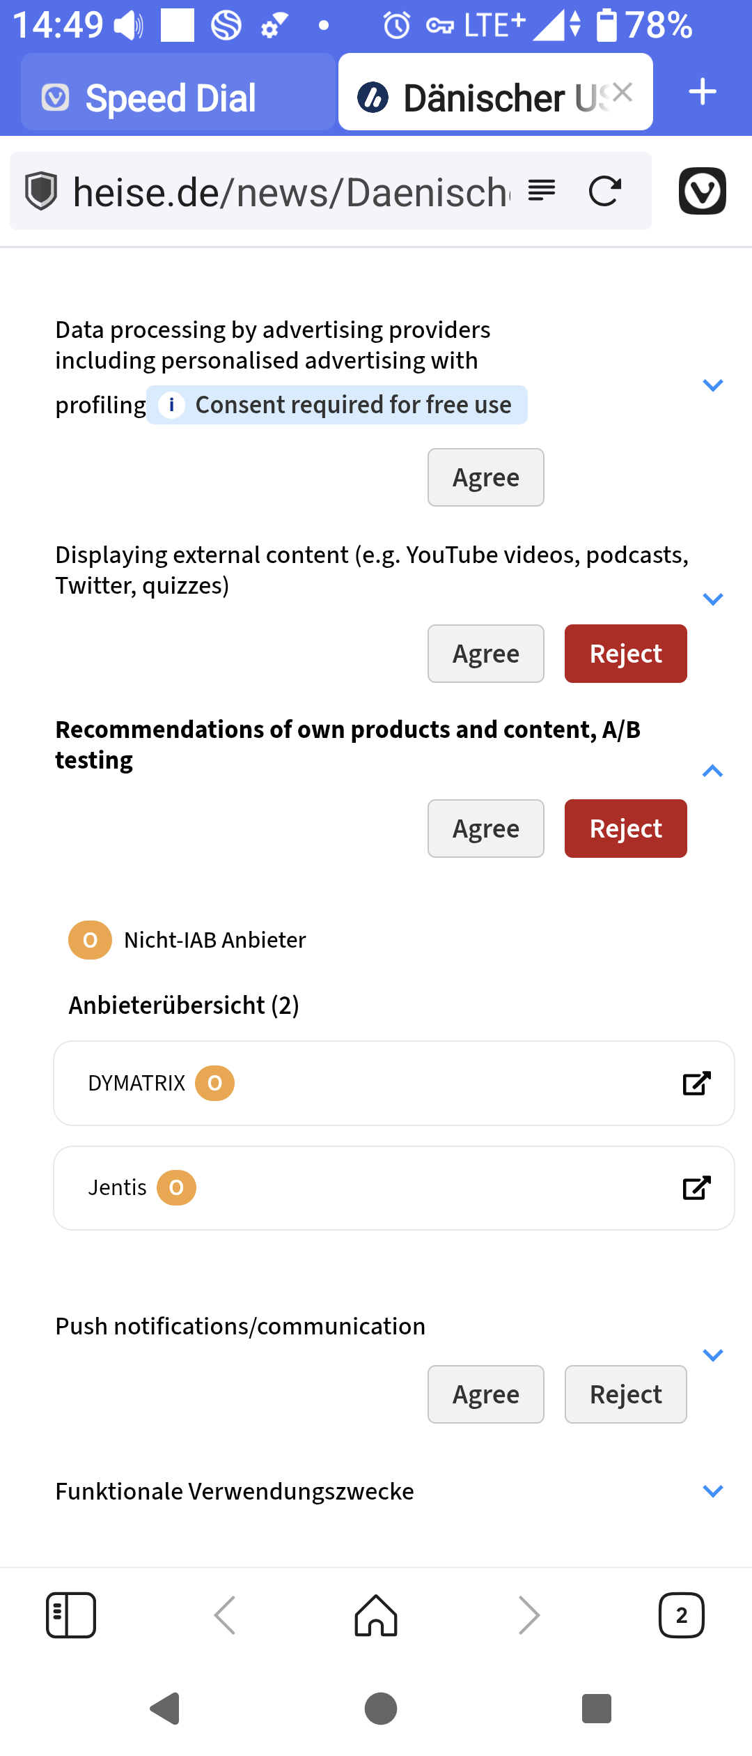Reject displaying external content
The image size is (752, 1756).
tap(625, 654)
